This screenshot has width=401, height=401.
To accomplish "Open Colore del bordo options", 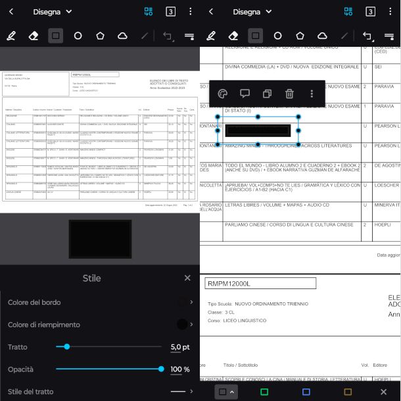I will [x=100, y=302].
